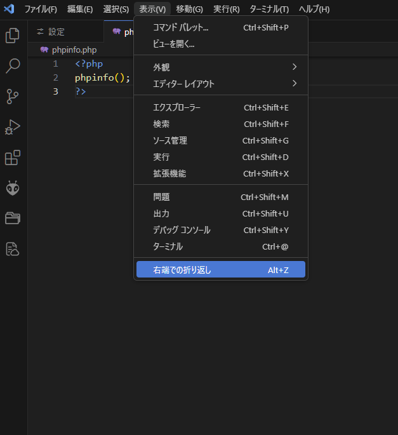
Task: Open the folders icon in activity bar
Action: [x=13, y=218]
